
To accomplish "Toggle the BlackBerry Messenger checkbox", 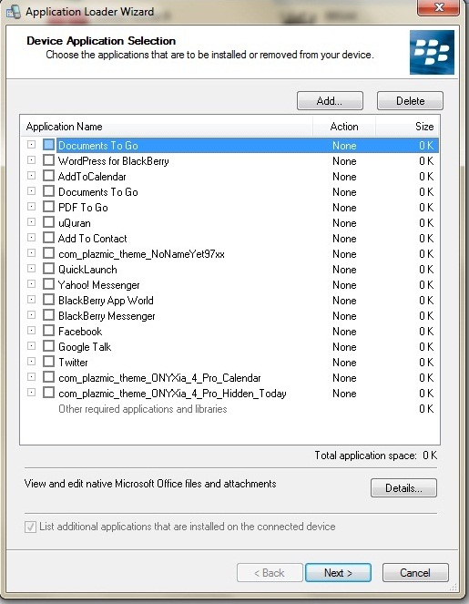I will click(48, 315).
